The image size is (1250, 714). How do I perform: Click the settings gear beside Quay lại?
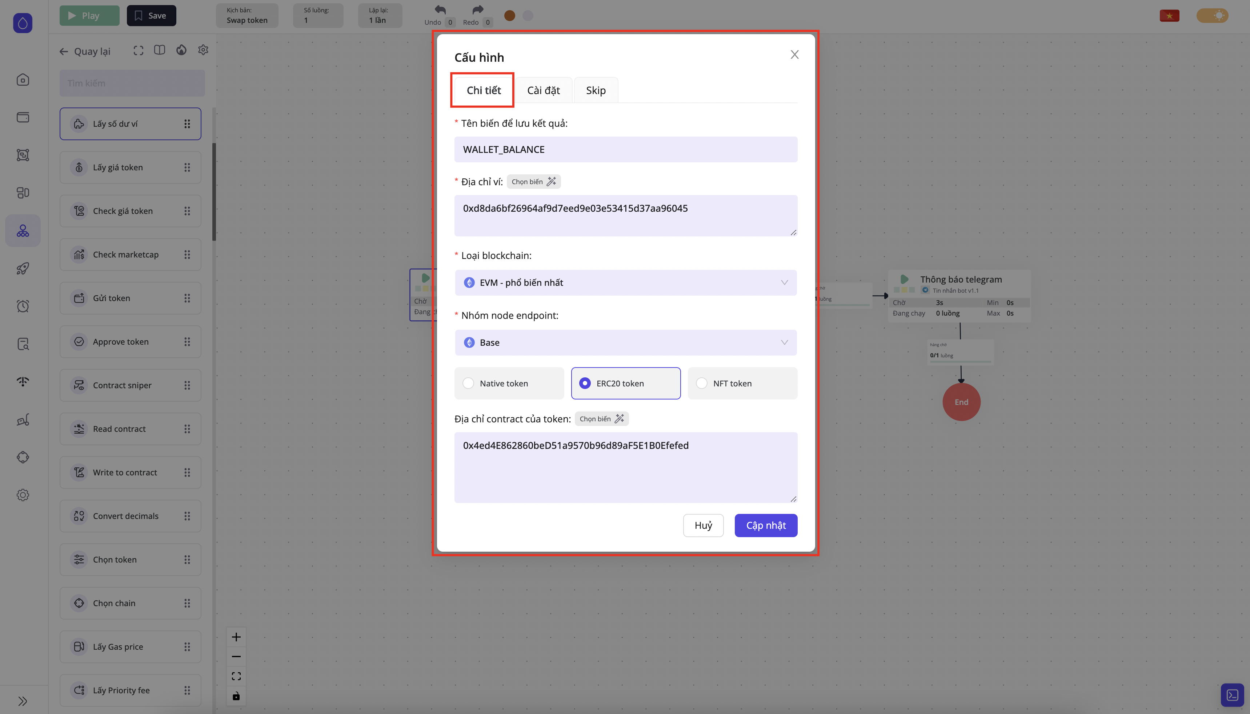click(x=203, y=50)
